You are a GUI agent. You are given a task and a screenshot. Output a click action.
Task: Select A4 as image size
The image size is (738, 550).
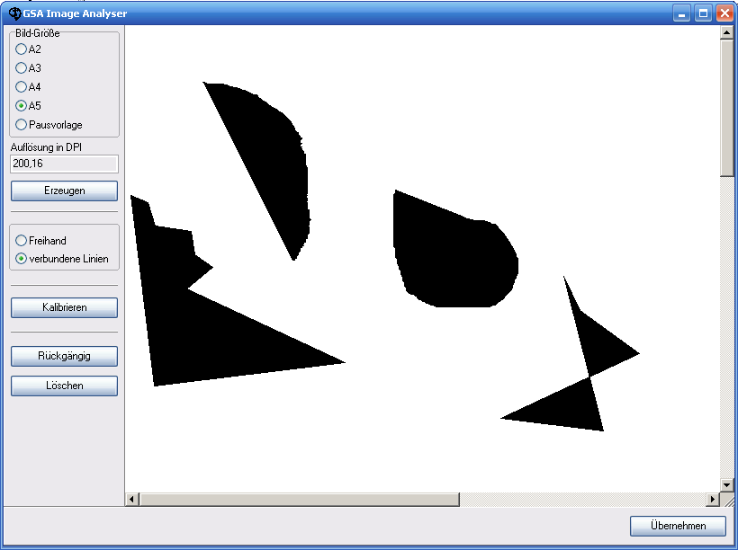22,87
